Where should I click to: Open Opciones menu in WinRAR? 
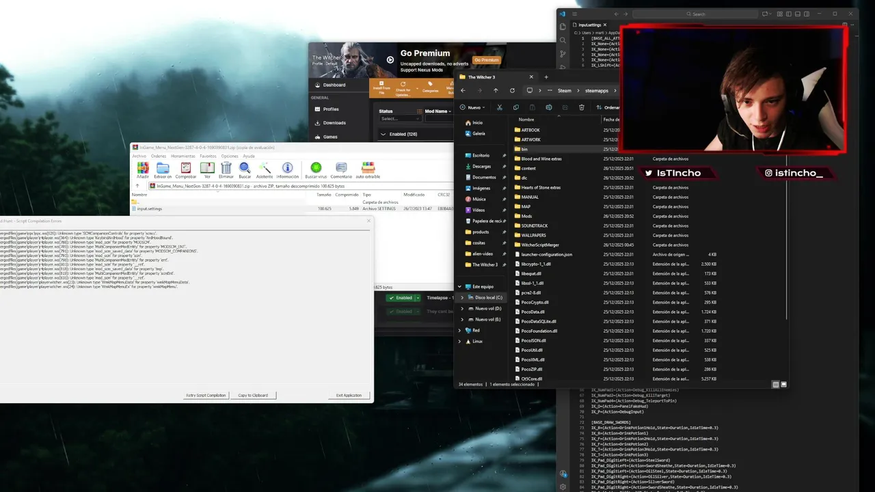click(x=230, y=156)
